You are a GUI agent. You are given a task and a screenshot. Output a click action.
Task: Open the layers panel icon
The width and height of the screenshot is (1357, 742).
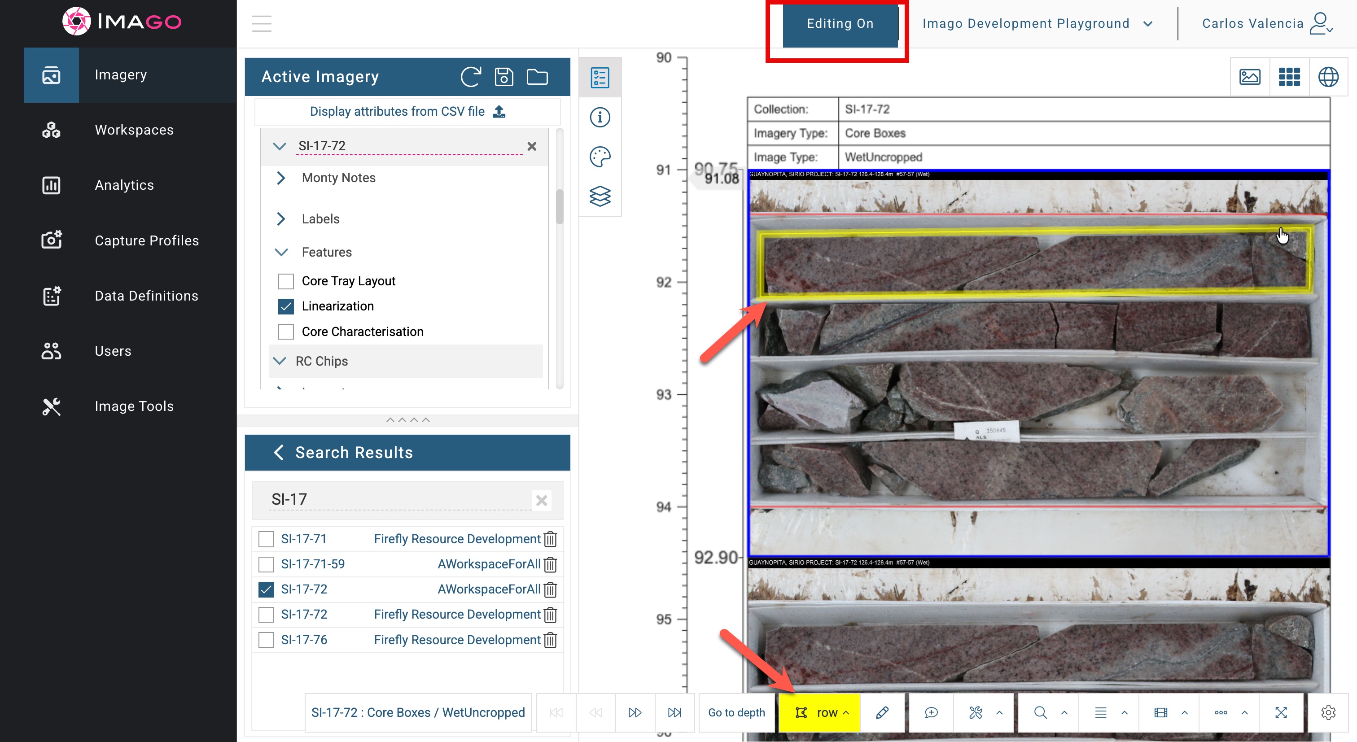600,196
